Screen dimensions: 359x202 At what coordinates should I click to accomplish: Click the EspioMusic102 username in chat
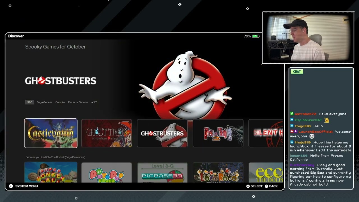(308, 120)
